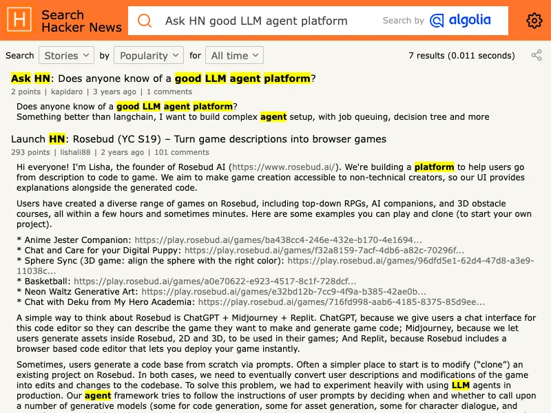Open the 1 comments link
The image size is (551, 413).
(x=169, y=92)
